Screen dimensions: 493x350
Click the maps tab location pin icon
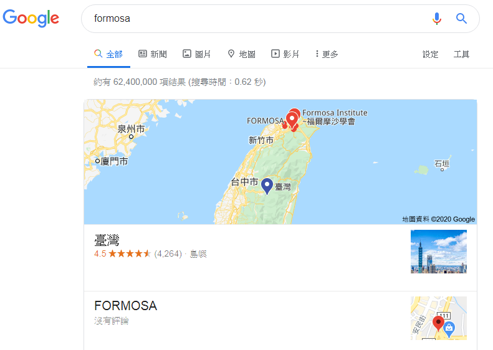[231, 54]
